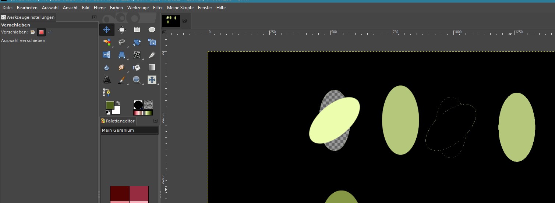This screenshot has height=203, width=555.
Task: Select the Paths pen tool
Action: pos(107,92)
